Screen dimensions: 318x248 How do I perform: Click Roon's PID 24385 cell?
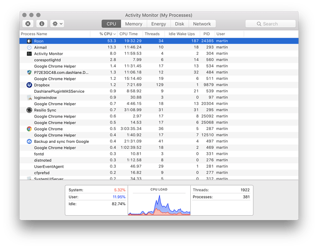[x=207, y=41]
